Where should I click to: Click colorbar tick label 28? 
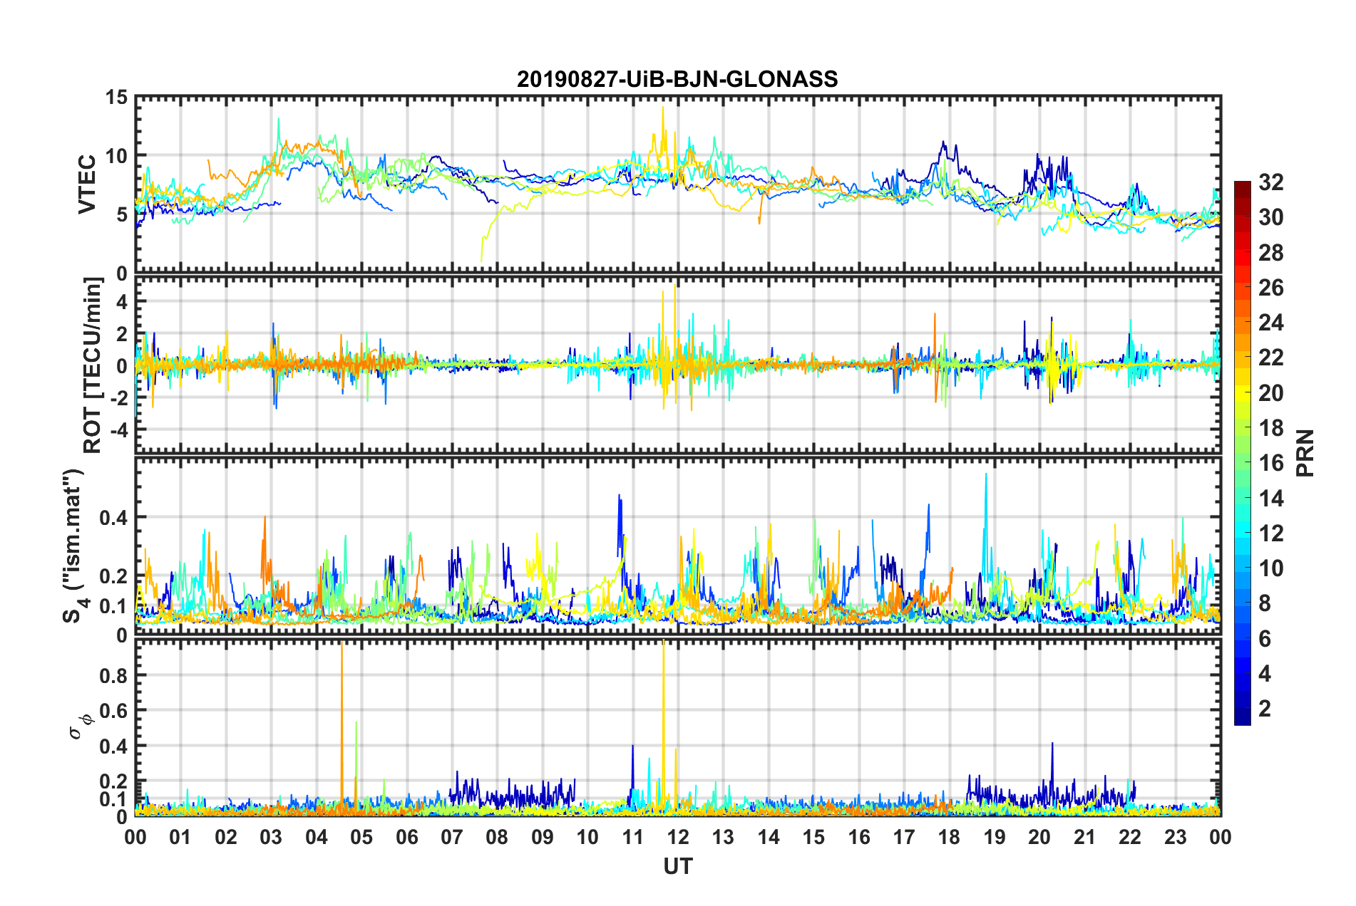(1270, 253)
